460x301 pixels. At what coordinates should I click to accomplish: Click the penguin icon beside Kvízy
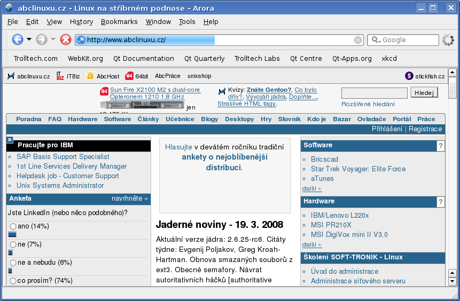222,91
